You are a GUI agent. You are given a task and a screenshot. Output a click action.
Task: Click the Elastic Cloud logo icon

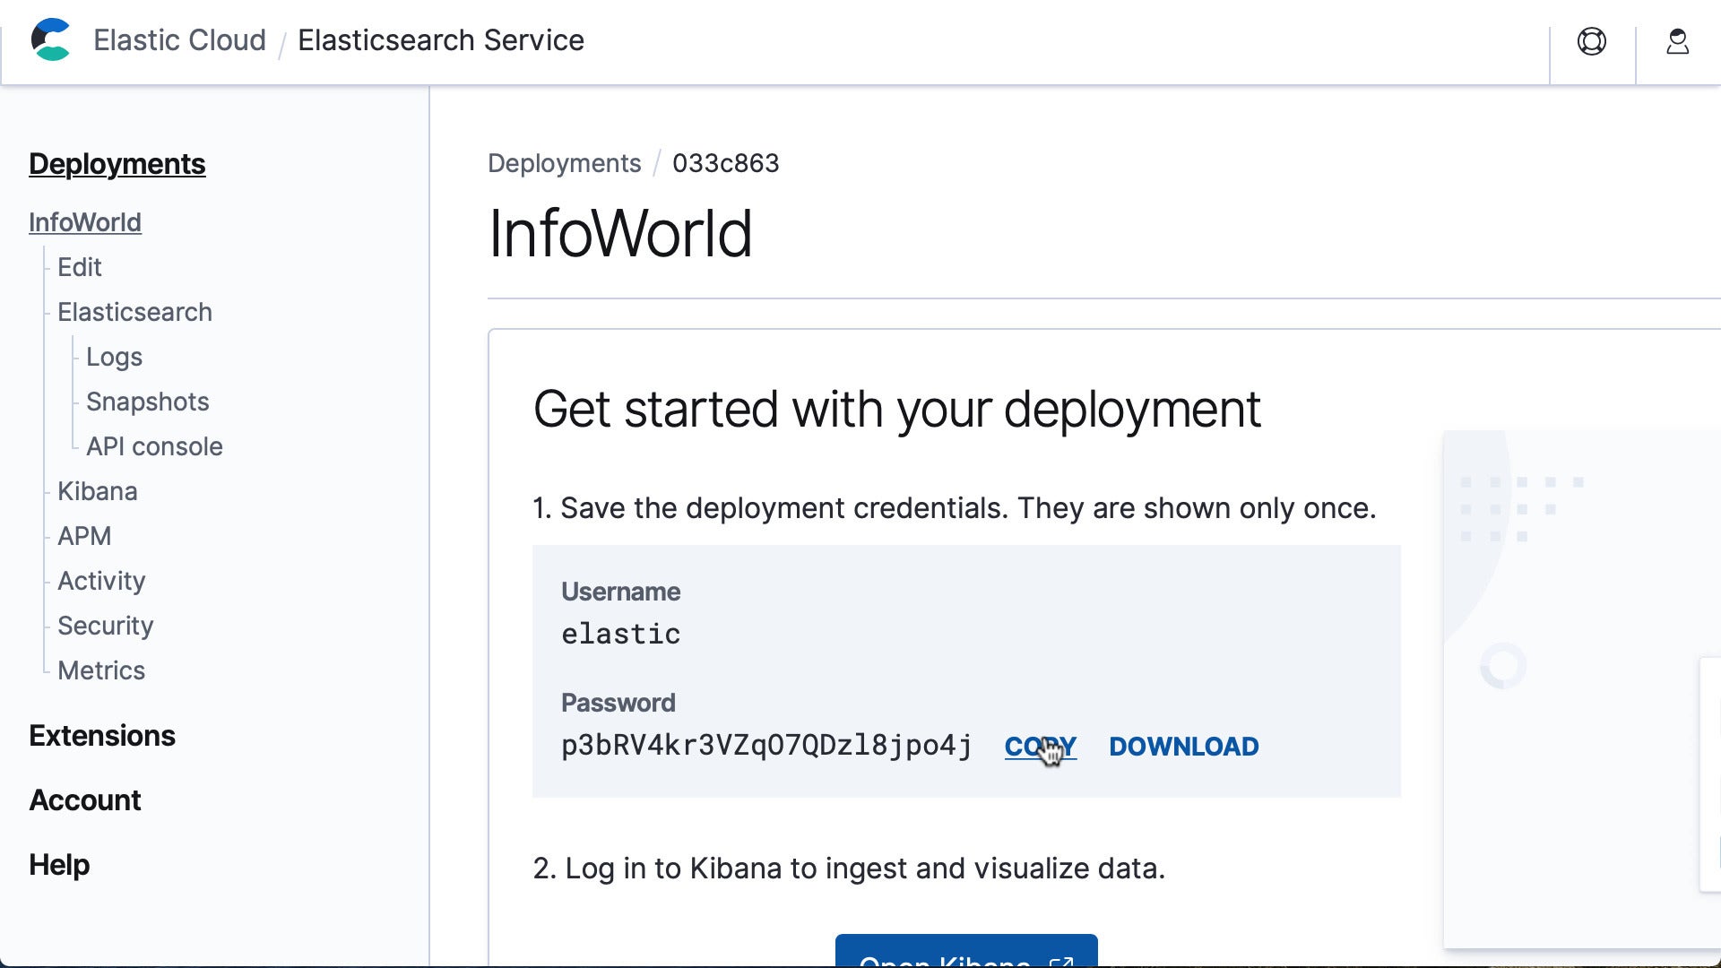(50, 40)
